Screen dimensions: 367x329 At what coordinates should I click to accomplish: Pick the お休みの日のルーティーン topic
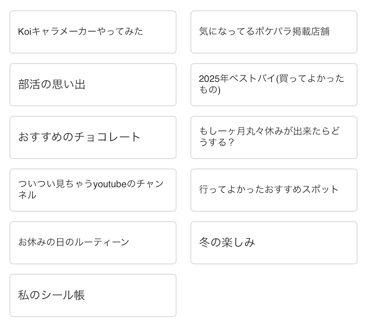pyautogui.click(x=93, y=242)
